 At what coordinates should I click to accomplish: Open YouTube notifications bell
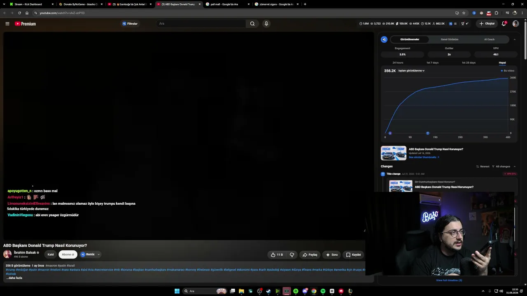click(504, 23)
